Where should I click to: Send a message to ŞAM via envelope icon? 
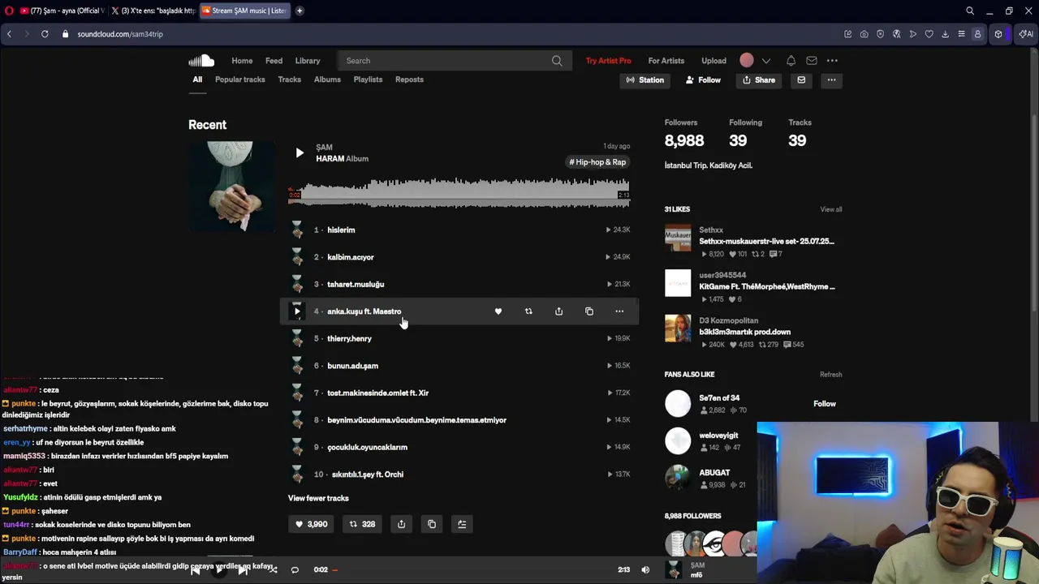(x=801, y=80)
